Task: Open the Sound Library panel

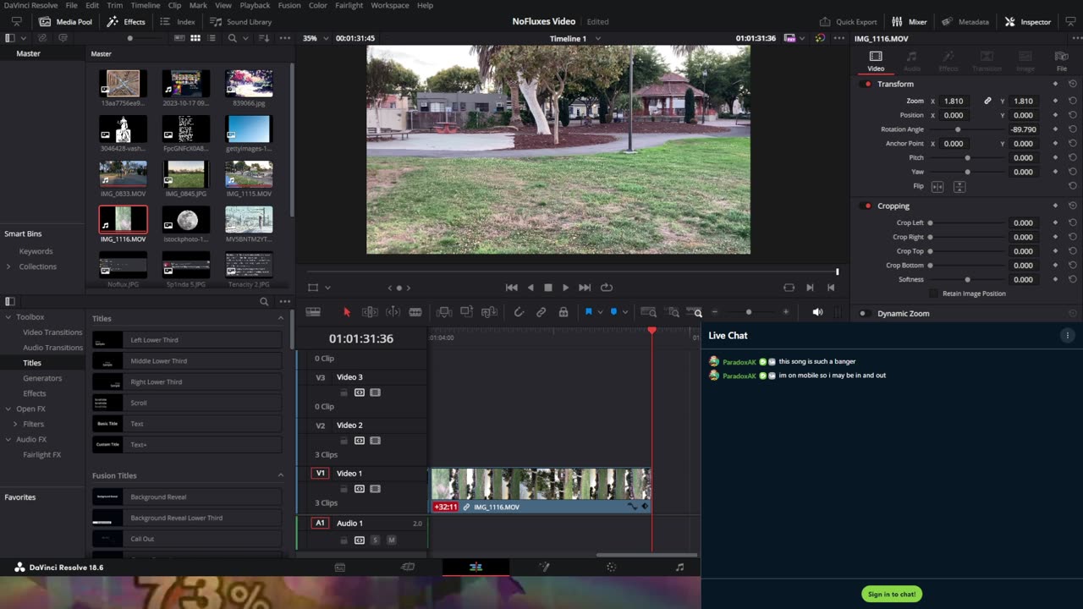Action: click(241, 21)
